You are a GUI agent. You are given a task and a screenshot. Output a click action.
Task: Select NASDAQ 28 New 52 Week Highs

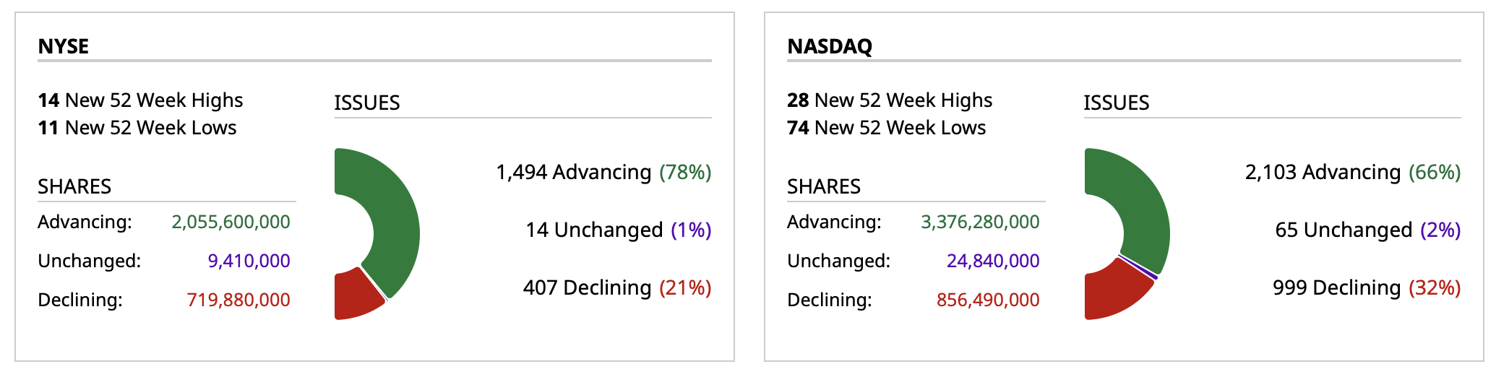pos(890,100)
